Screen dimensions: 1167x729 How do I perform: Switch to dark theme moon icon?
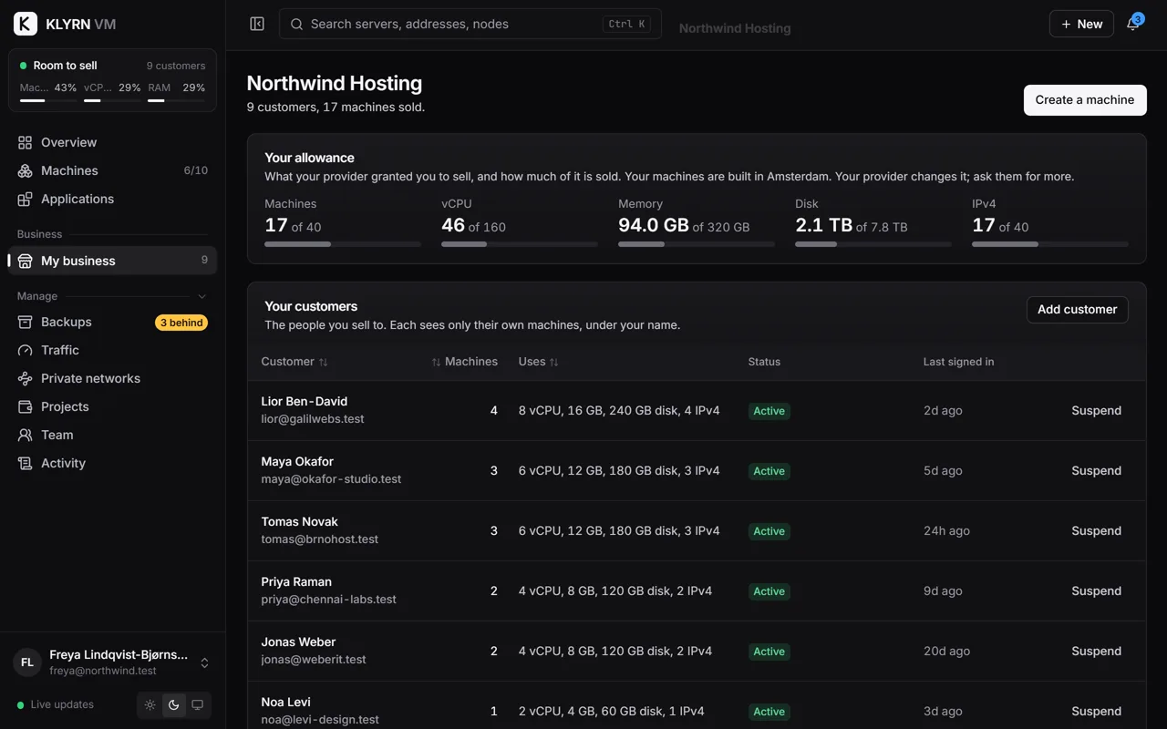[x=174, y=704]
